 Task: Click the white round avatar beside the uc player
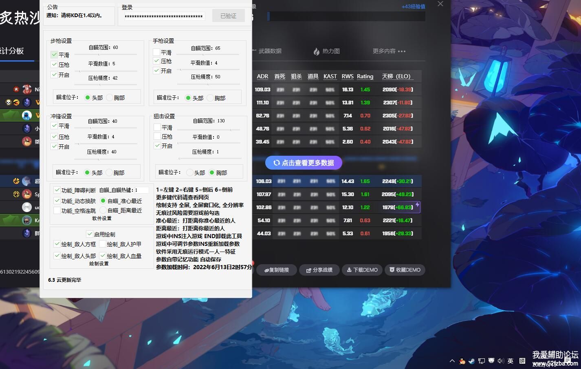point(27,207)
